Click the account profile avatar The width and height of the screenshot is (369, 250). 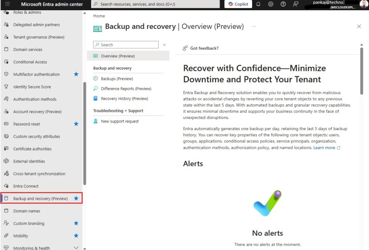pos(364,4)
